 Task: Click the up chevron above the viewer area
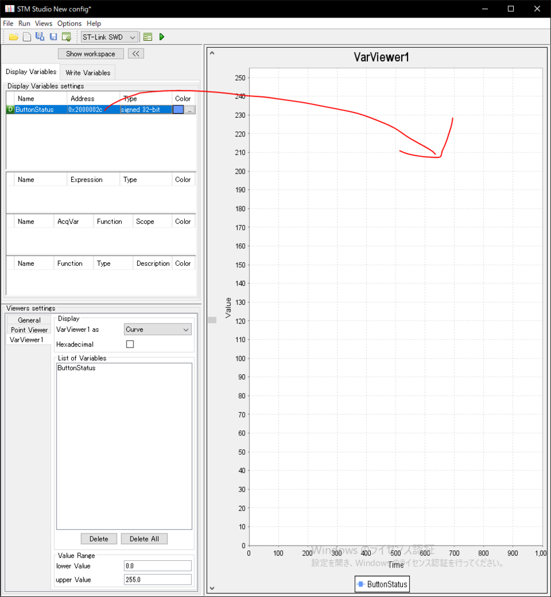(x=212, y=53)
